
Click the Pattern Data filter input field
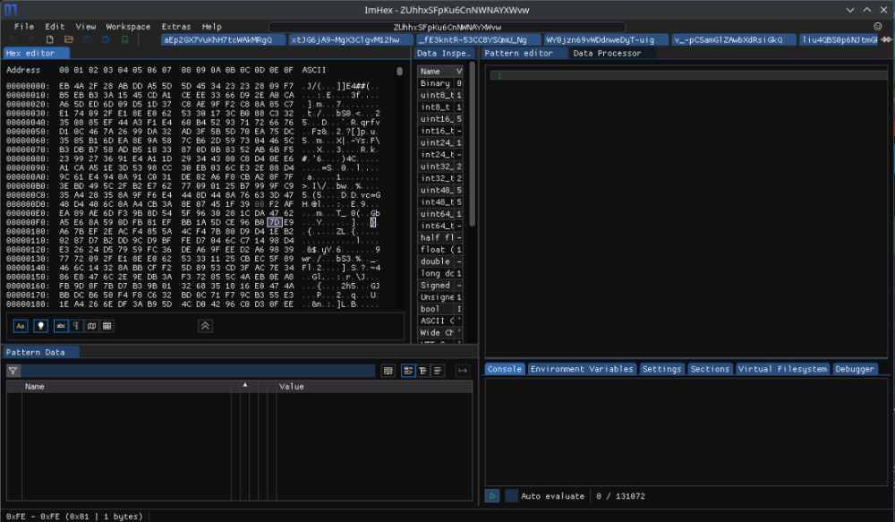[197, 371]
